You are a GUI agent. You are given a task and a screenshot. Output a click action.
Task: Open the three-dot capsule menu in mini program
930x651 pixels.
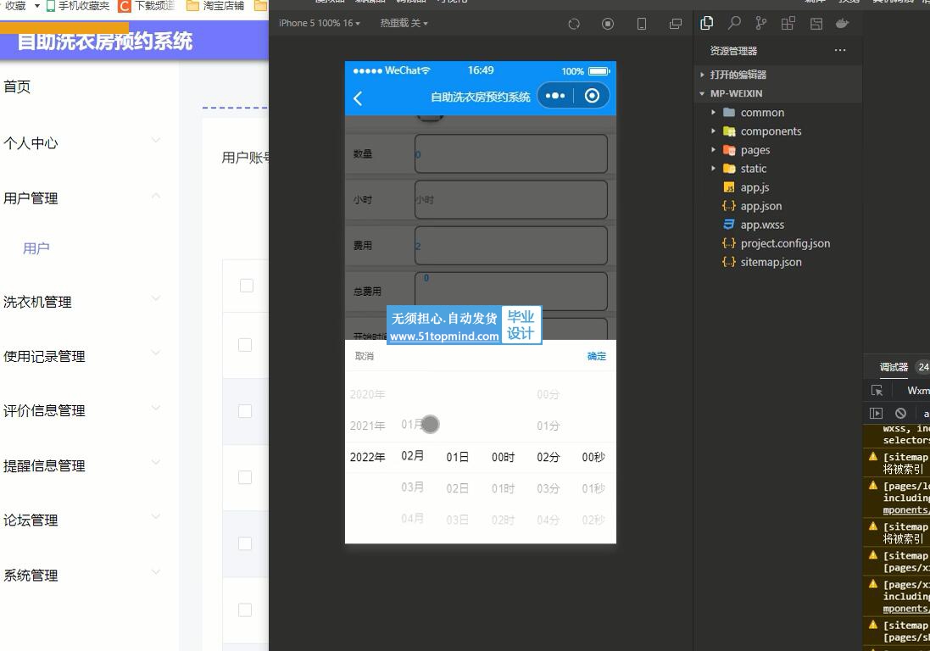(555, 96)
